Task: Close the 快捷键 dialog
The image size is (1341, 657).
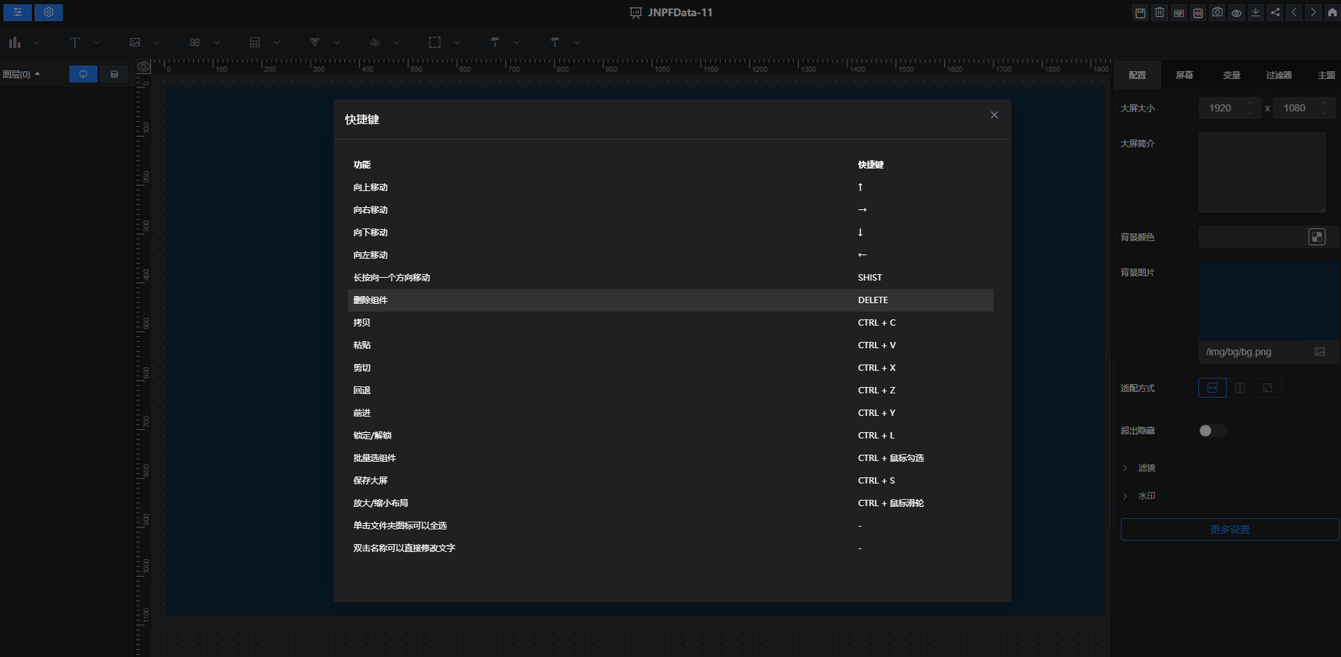Action: [994, 115]
